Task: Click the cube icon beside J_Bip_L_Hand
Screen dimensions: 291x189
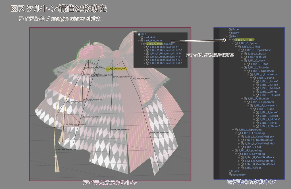Action: coord(254,78)
